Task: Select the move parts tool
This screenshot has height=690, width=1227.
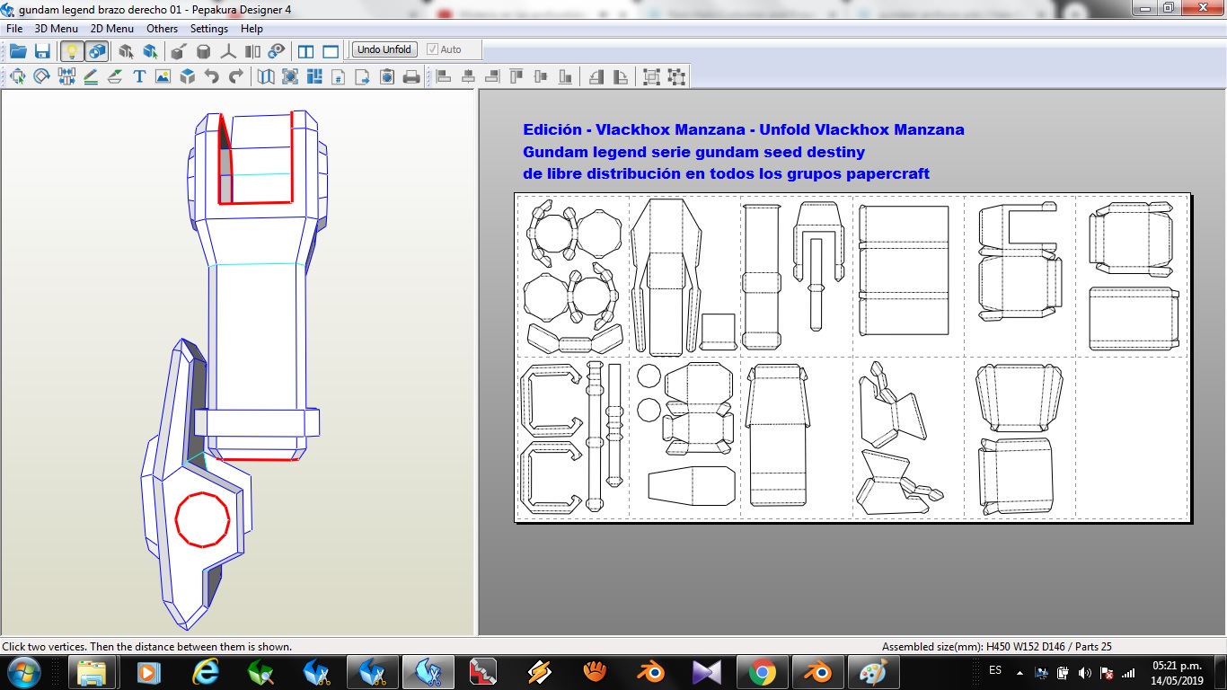Action: [17, 77]
